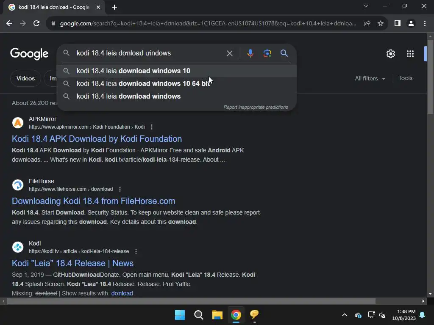Open the Google apps grid
The image size is (434, 325).
pos(410,54)
